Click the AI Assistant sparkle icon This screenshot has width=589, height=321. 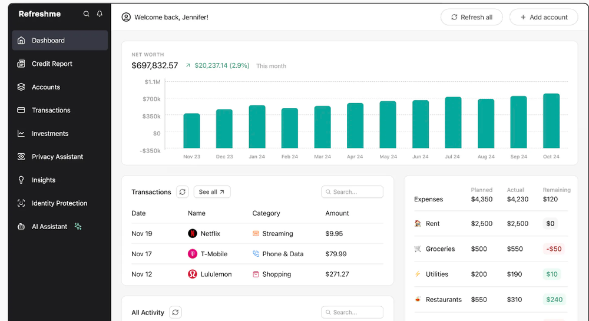[78, 227]
